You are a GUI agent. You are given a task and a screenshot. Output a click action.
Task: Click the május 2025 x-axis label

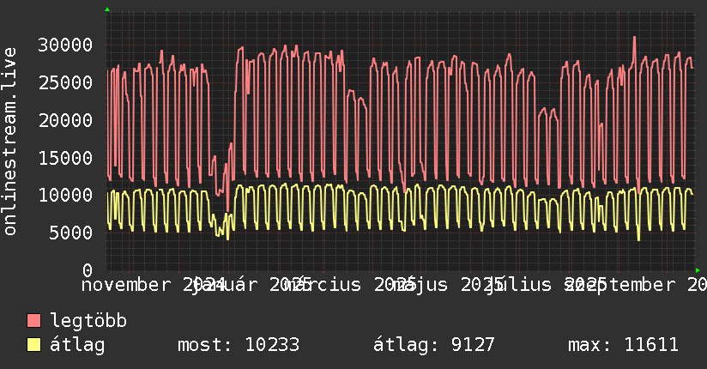tap(446, 285)
